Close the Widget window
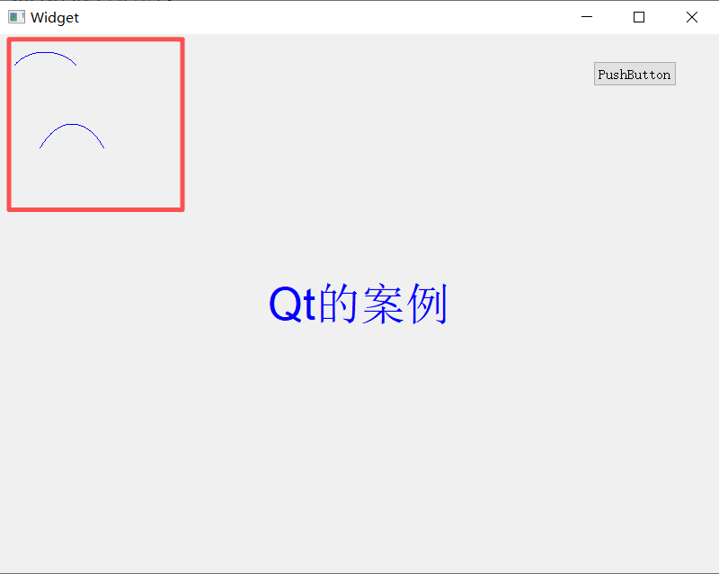This screenshot has width=719, height=574. tap(692, 17)
